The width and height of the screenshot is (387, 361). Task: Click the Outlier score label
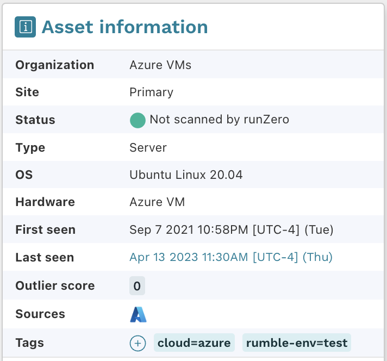coord(55,285)
